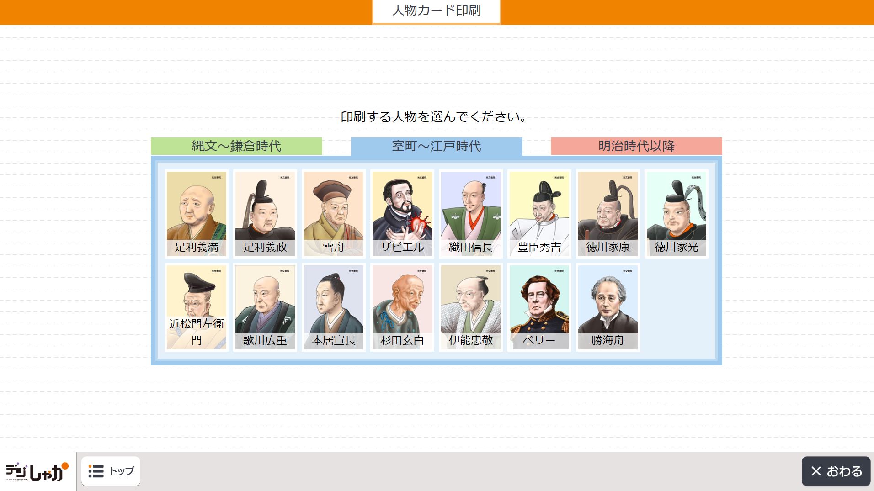Screen dimensions: 874x491
Task: Open the 明治時代以降 tab
Action: pyautogui.click(x=636, y=146)
